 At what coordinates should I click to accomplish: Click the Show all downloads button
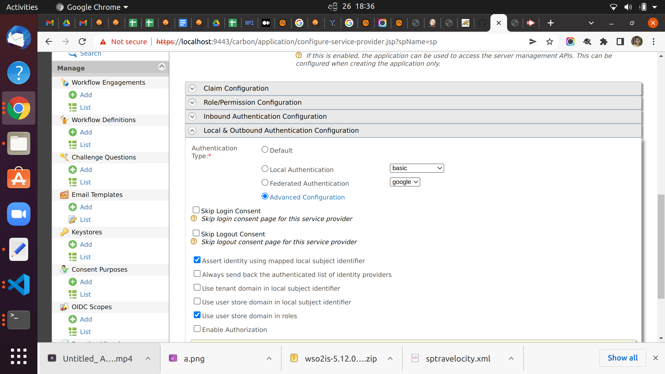click(622, 358)
